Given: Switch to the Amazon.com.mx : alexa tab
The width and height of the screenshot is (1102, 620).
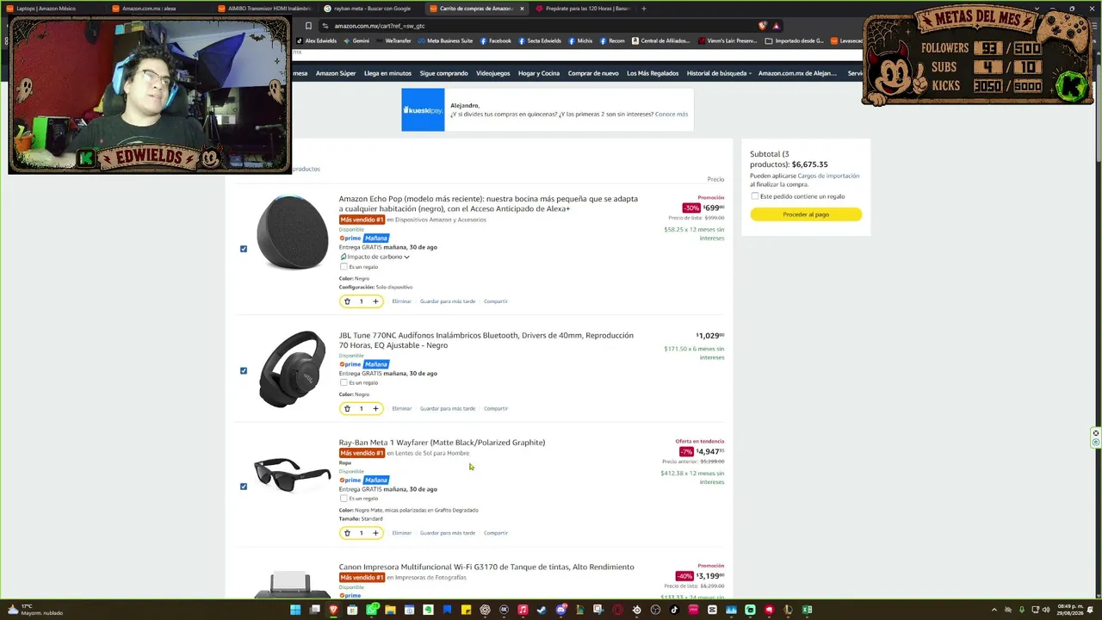Looking at the screenshot, I should click(x=158, y=9).
